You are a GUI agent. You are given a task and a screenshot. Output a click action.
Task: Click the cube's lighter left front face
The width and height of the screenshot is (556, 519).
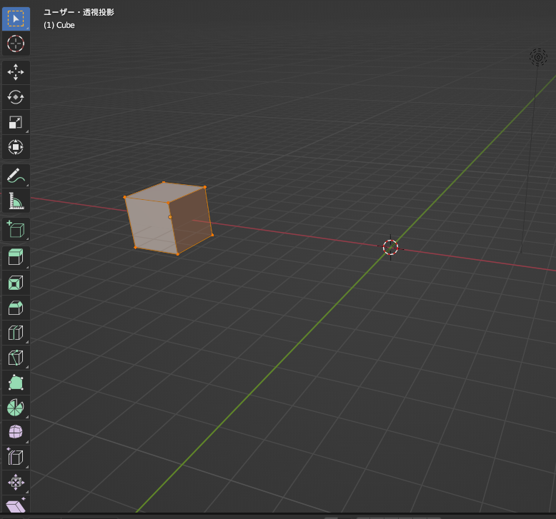[151, 225]
